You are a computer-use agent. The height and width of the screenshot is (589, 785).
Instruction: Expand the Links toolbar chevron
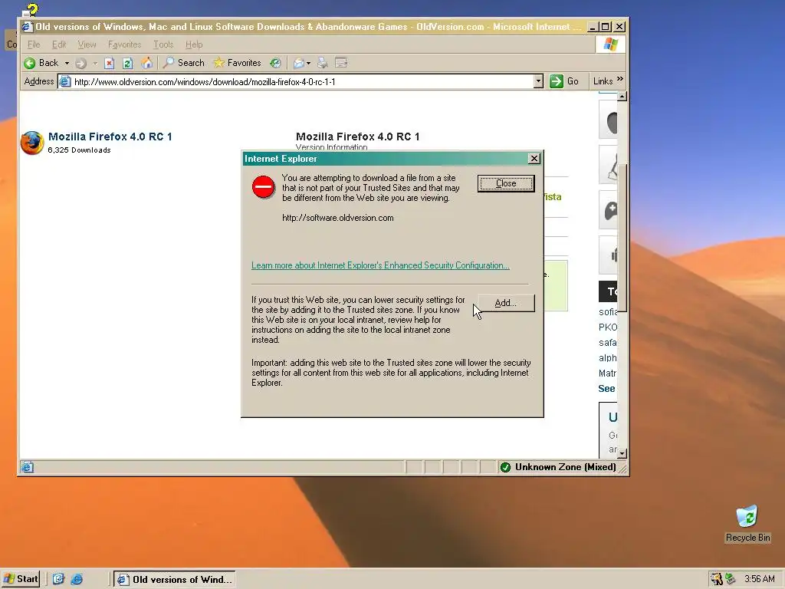pos(620,79)
